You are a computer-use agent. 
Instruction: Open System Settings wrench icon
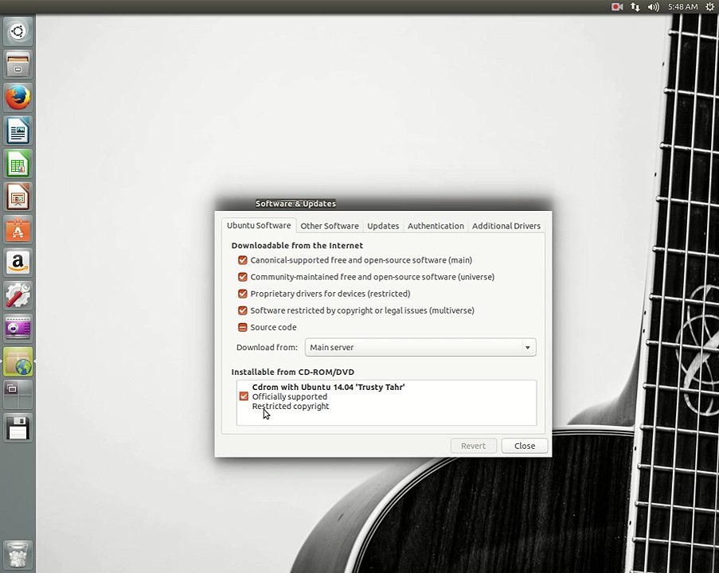point(18,295)
